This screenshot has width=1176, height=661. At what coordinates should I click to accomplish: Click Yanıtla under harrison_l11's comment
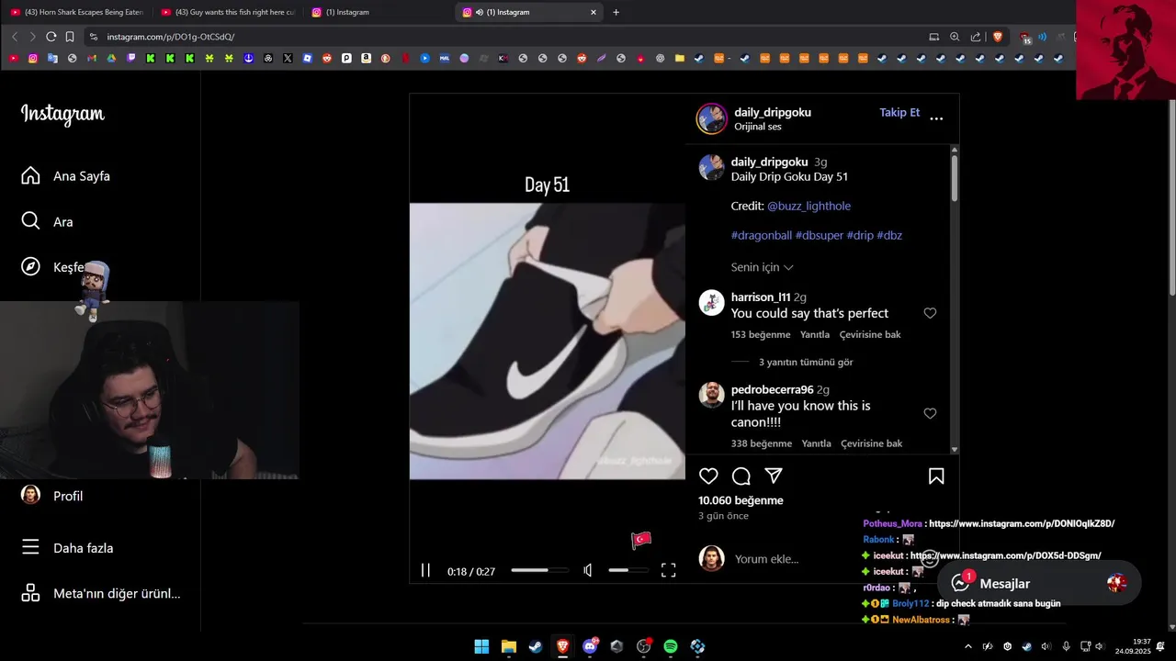coord(815,334)
